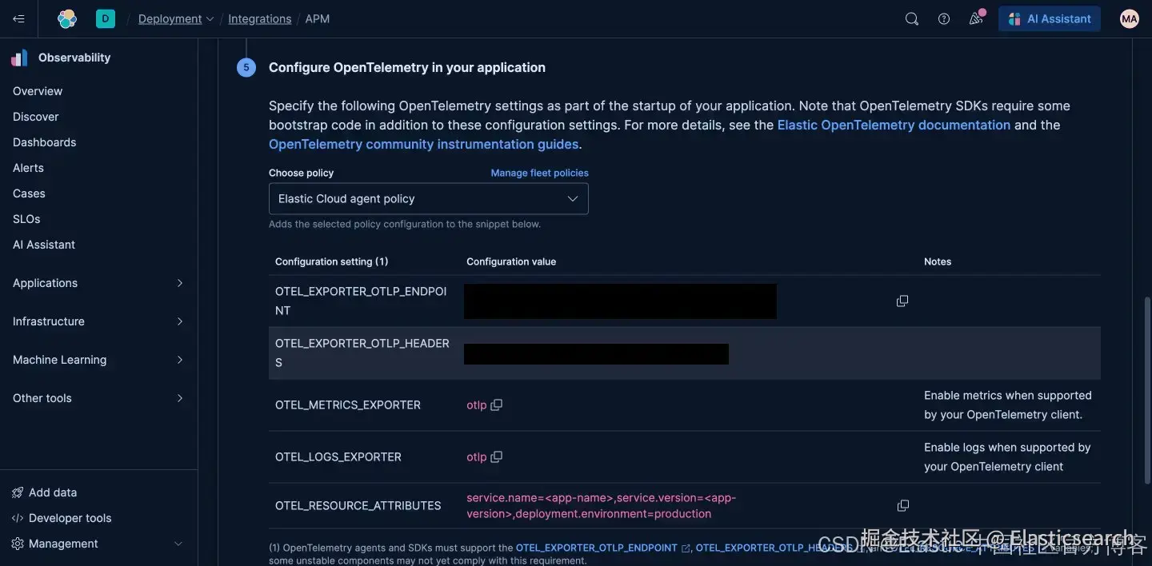Copy the OTEL_RESOURCE_ATTRIBUTES value
This screenshot has height=566, width=1152.
[903, 505]
